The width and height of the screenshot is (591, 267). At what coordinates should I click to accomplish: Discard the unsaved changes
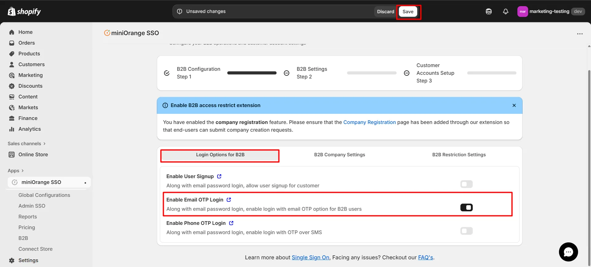tap(385, 12)
